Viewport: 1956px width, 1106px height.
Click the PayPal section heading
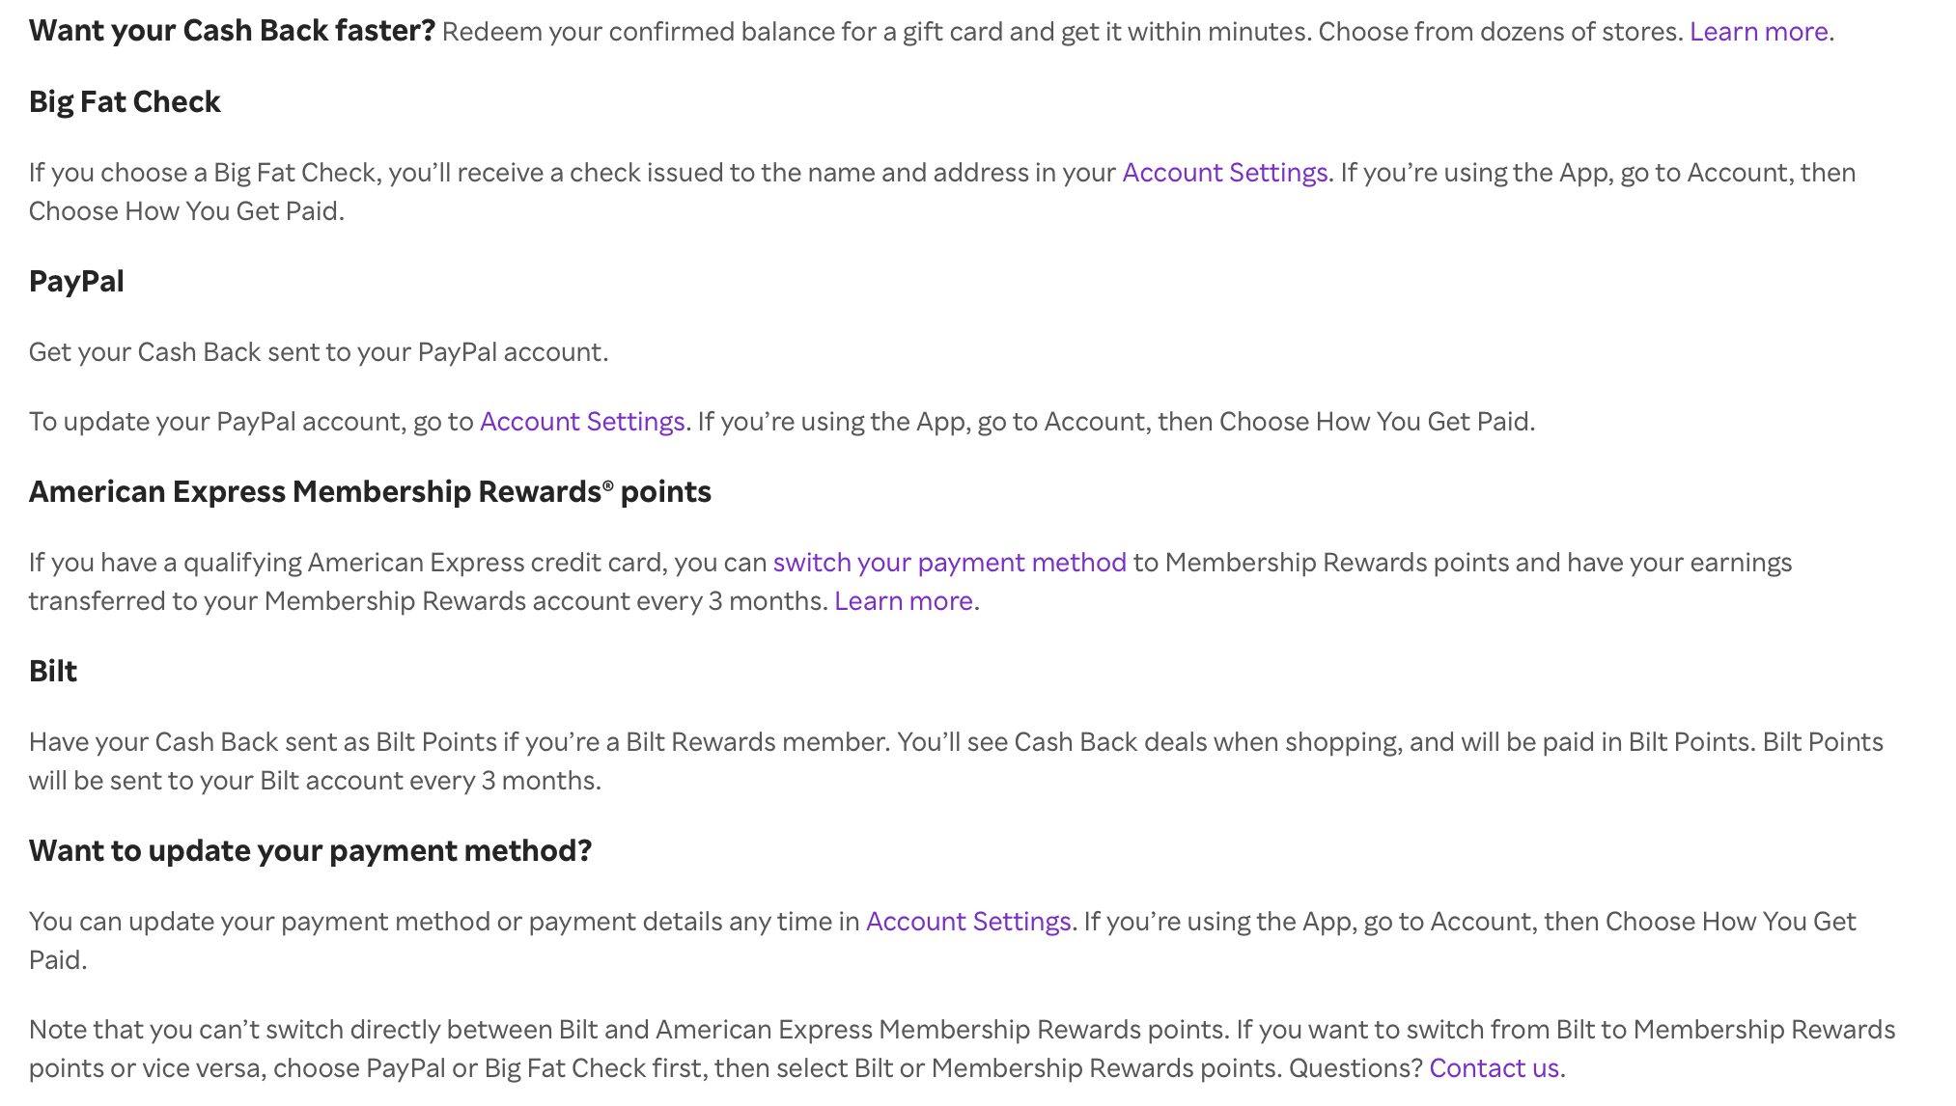pyautogui.click(x=76, y=282)
